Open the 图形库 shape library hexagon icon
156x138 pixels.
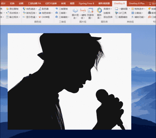[99, 10]
